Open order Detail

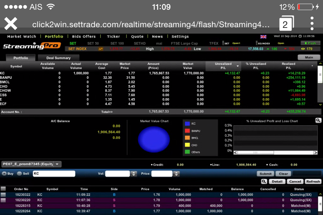point(277,181)
